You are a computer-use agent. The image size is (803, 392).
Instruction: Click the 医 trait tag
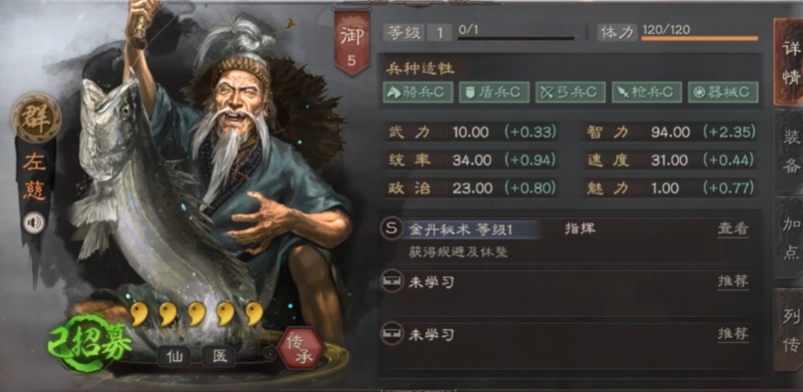tap(219, 356)
